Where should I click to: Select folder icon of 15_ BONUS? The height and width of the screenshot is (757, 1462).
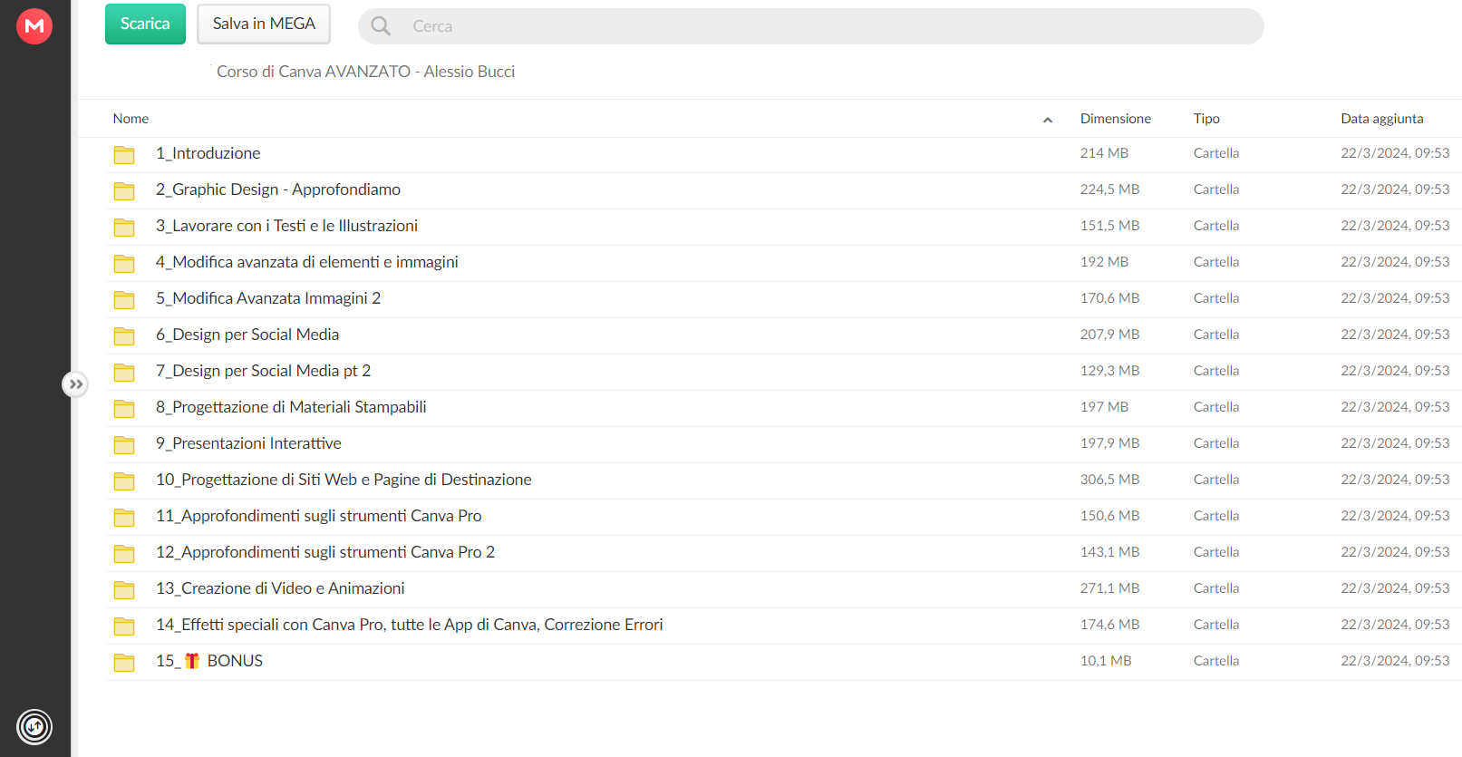[x=124, y=663]
